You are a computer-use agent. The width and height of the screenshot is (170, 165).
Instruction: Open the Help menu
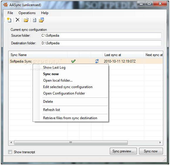pos(45,13)
